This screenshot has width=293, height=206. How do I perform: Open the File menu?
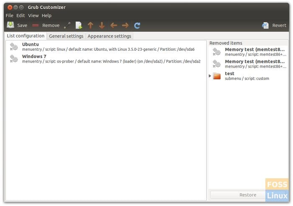tap(10, 16)
